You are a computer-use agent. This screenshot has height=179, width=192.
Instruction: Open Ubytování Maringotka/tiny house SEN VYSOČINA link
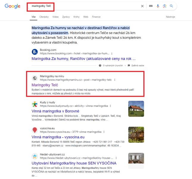click(x=74, y=163)
